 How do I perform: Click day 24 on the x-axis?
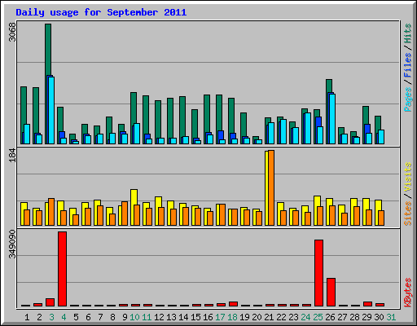(x=305, y=317)
